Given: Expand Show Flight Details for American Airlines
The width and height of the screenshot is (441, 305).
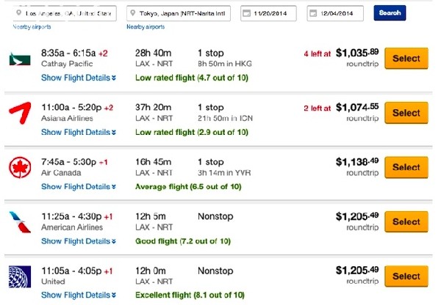Looking at the screenshot, I should pyautogui.click(x=79, y=241).
